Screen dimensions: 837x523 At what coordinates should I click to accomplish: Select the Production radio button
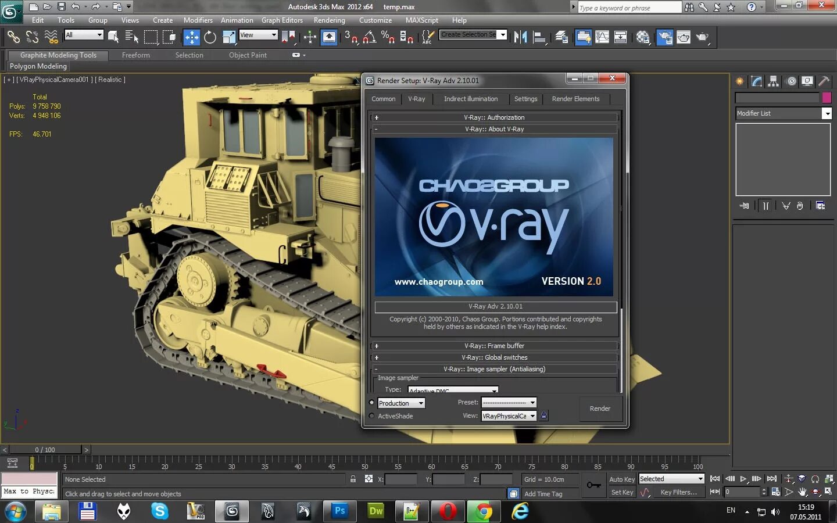372,403
